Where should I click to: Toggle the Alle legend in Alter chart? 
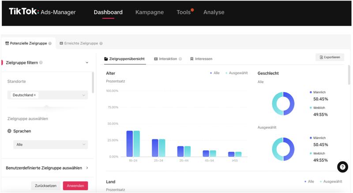pyautogui.click(x=215, y=73)
